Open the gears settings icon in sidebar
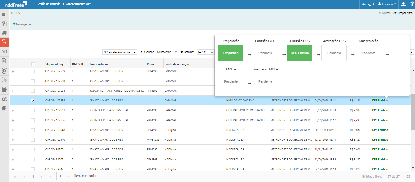The image size is (415, 182). point(4,99)
